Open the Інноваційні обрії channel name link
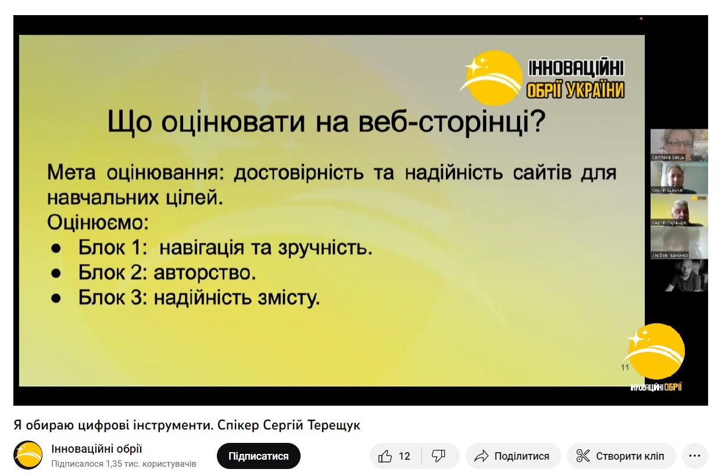The width and height of the screenshot is (718, 476). pyautogui.click(x=97, y=449)
